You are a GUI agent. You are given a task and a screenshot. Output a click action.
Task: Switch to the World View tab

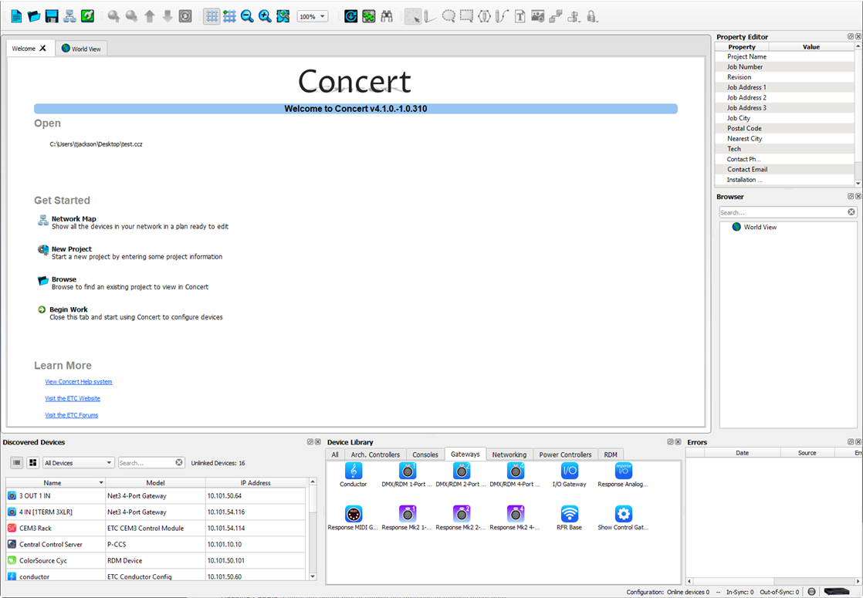[x=82, y=49]
